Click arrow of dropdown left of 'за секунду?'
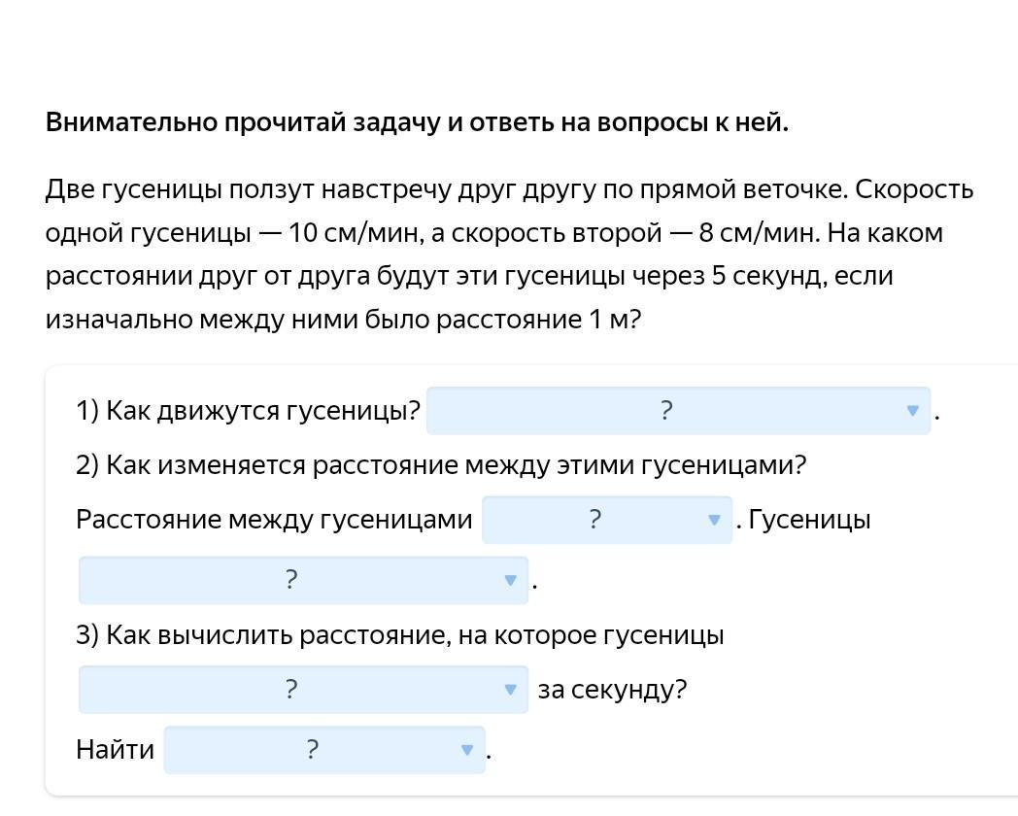Viewport: 1018px width, 816px height. (510, 690)
